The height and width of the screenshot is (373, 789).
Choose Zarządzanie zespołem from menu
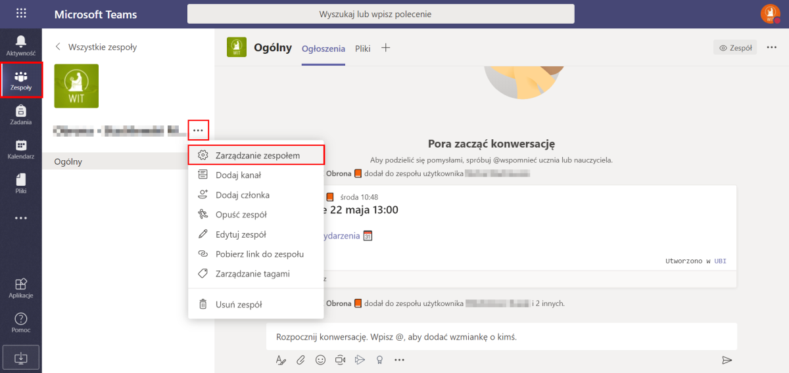(x=256, y=156)
